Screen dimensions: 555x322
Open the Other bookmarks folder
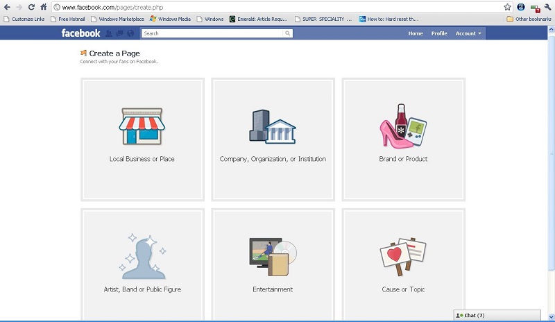[x=529, y=19]
